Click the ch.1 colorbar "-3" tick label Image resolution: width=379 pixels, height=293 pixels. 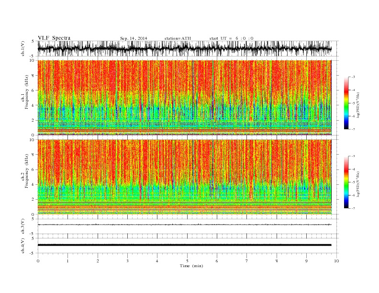pyautogui.click(x=353, y=77)
